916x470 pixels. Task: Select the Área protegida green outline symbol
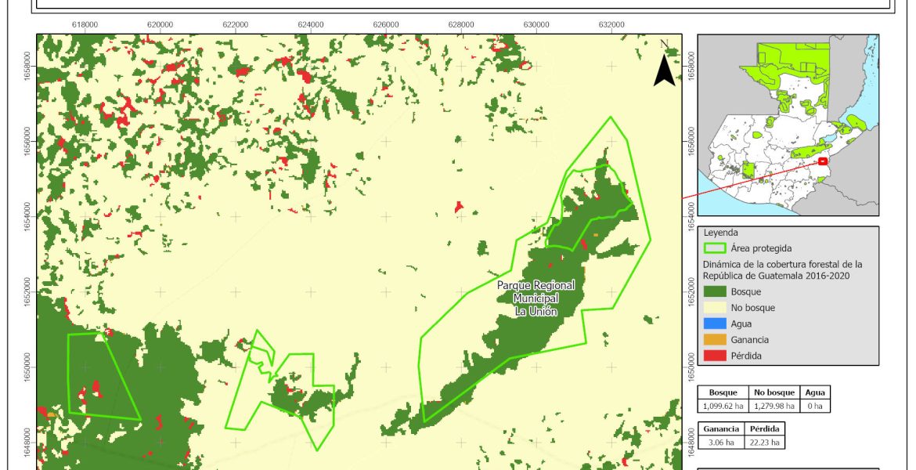(715, 248)
